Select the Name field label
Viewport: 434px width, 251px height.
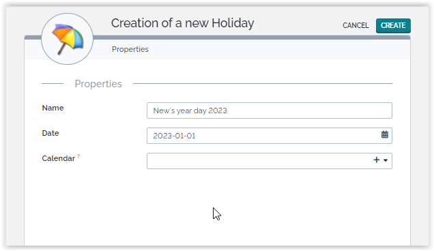coord(53,108)
